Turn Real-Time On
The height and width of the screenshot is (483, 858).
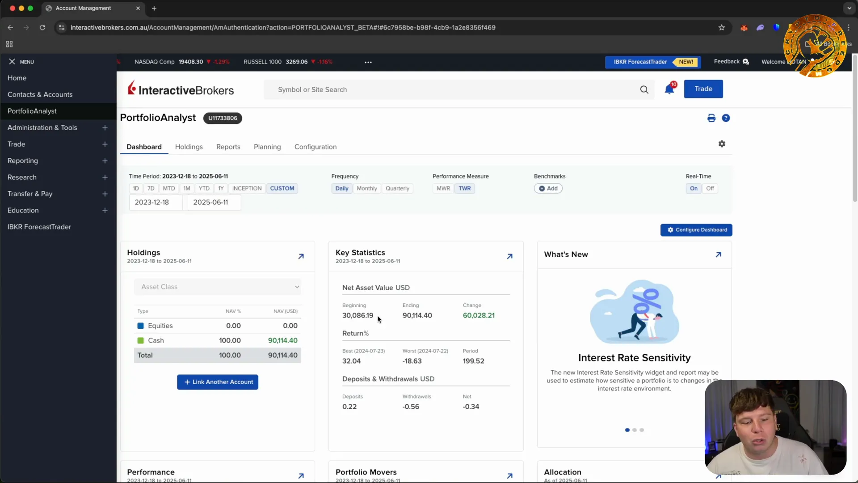pyautogui.click(x=694, y=188)
